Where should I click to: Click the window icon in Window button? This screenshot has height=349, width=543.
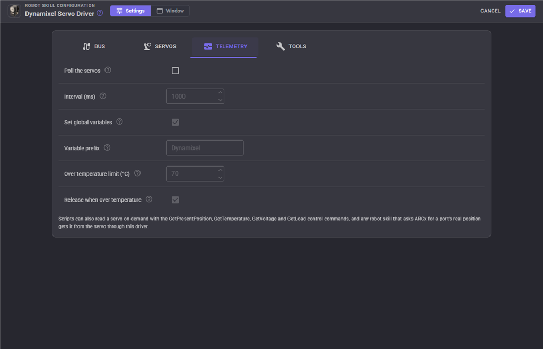[x=160, y=11]
